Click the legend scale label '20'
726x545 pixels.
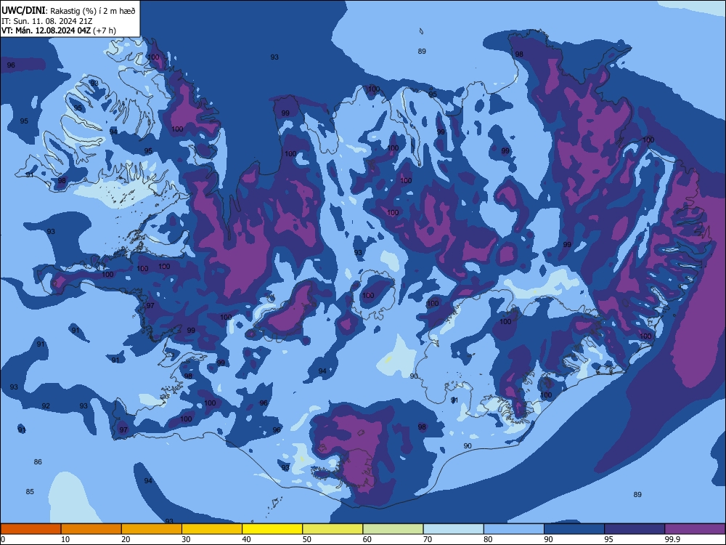coord(126,539)
